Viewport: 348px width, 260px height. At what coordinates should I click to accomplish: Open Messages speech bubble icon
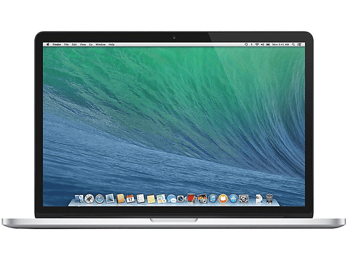pyautogui.click(x=171, y=199)
